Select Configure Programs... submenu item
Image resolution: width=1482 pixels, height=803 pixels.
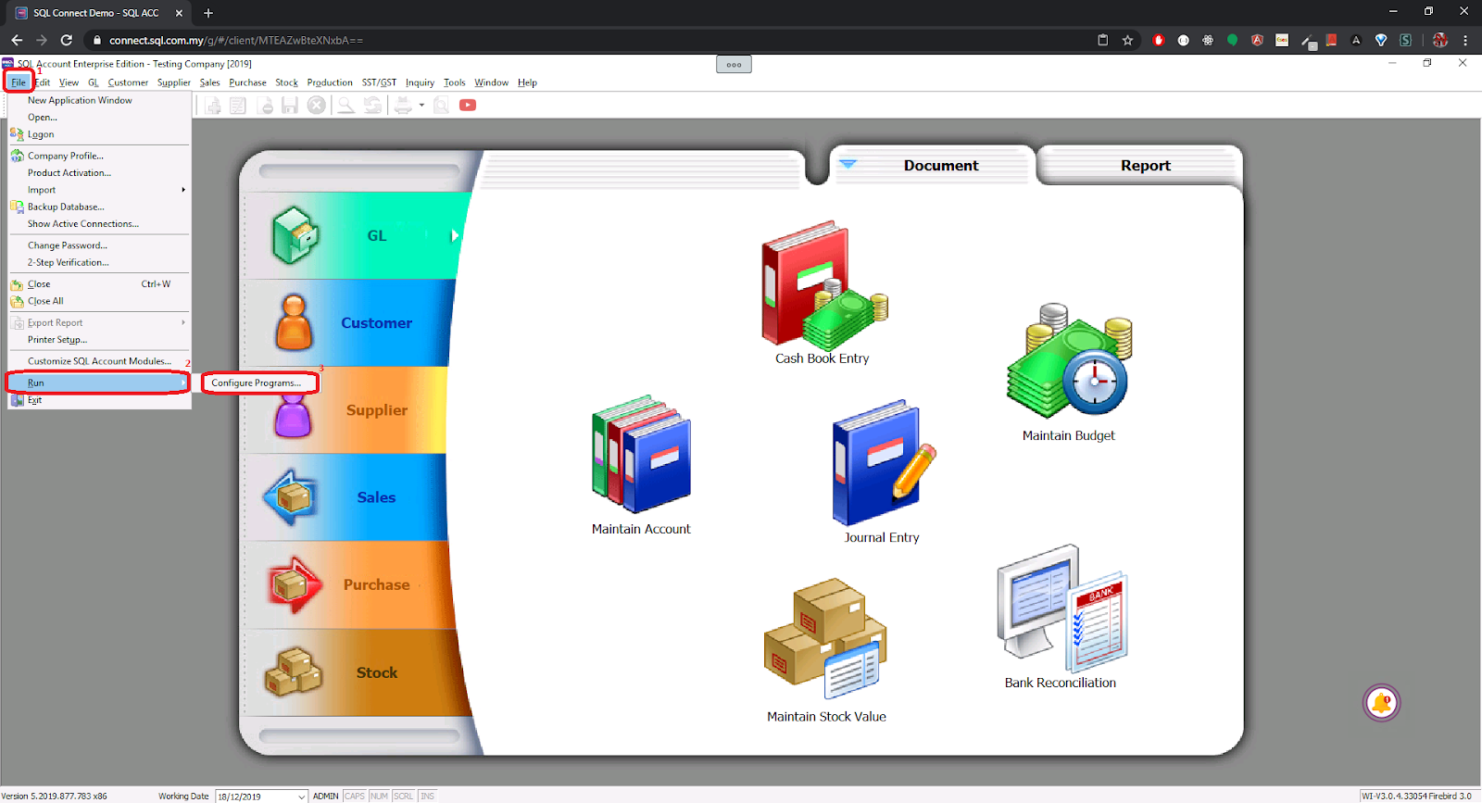tap(260, 383)
